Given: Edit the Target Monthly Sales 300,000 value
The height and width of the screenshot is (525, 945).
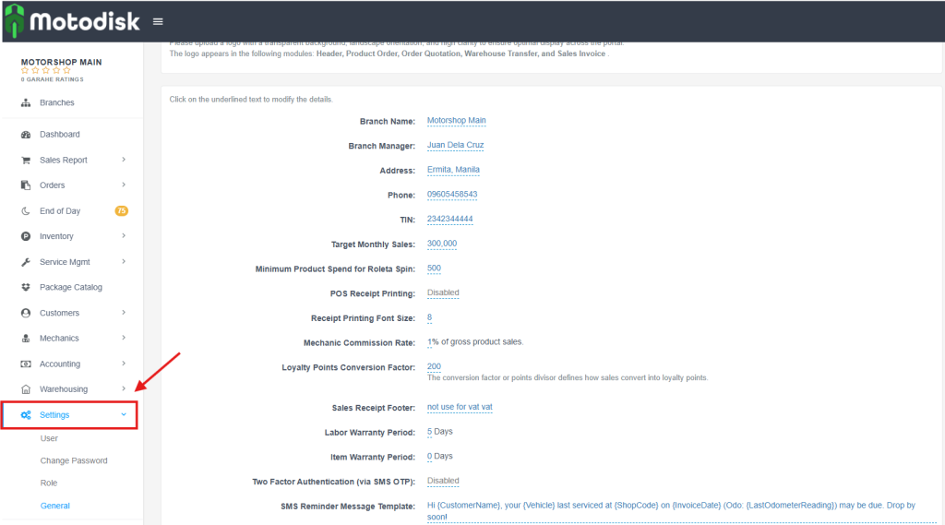Looking at the screenshot, I should [x=442, y=244].
